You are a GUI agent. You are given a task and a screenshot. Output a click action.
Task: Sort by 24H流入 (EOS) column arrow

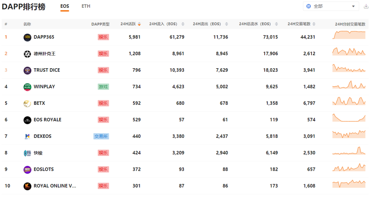click(183, 24)
